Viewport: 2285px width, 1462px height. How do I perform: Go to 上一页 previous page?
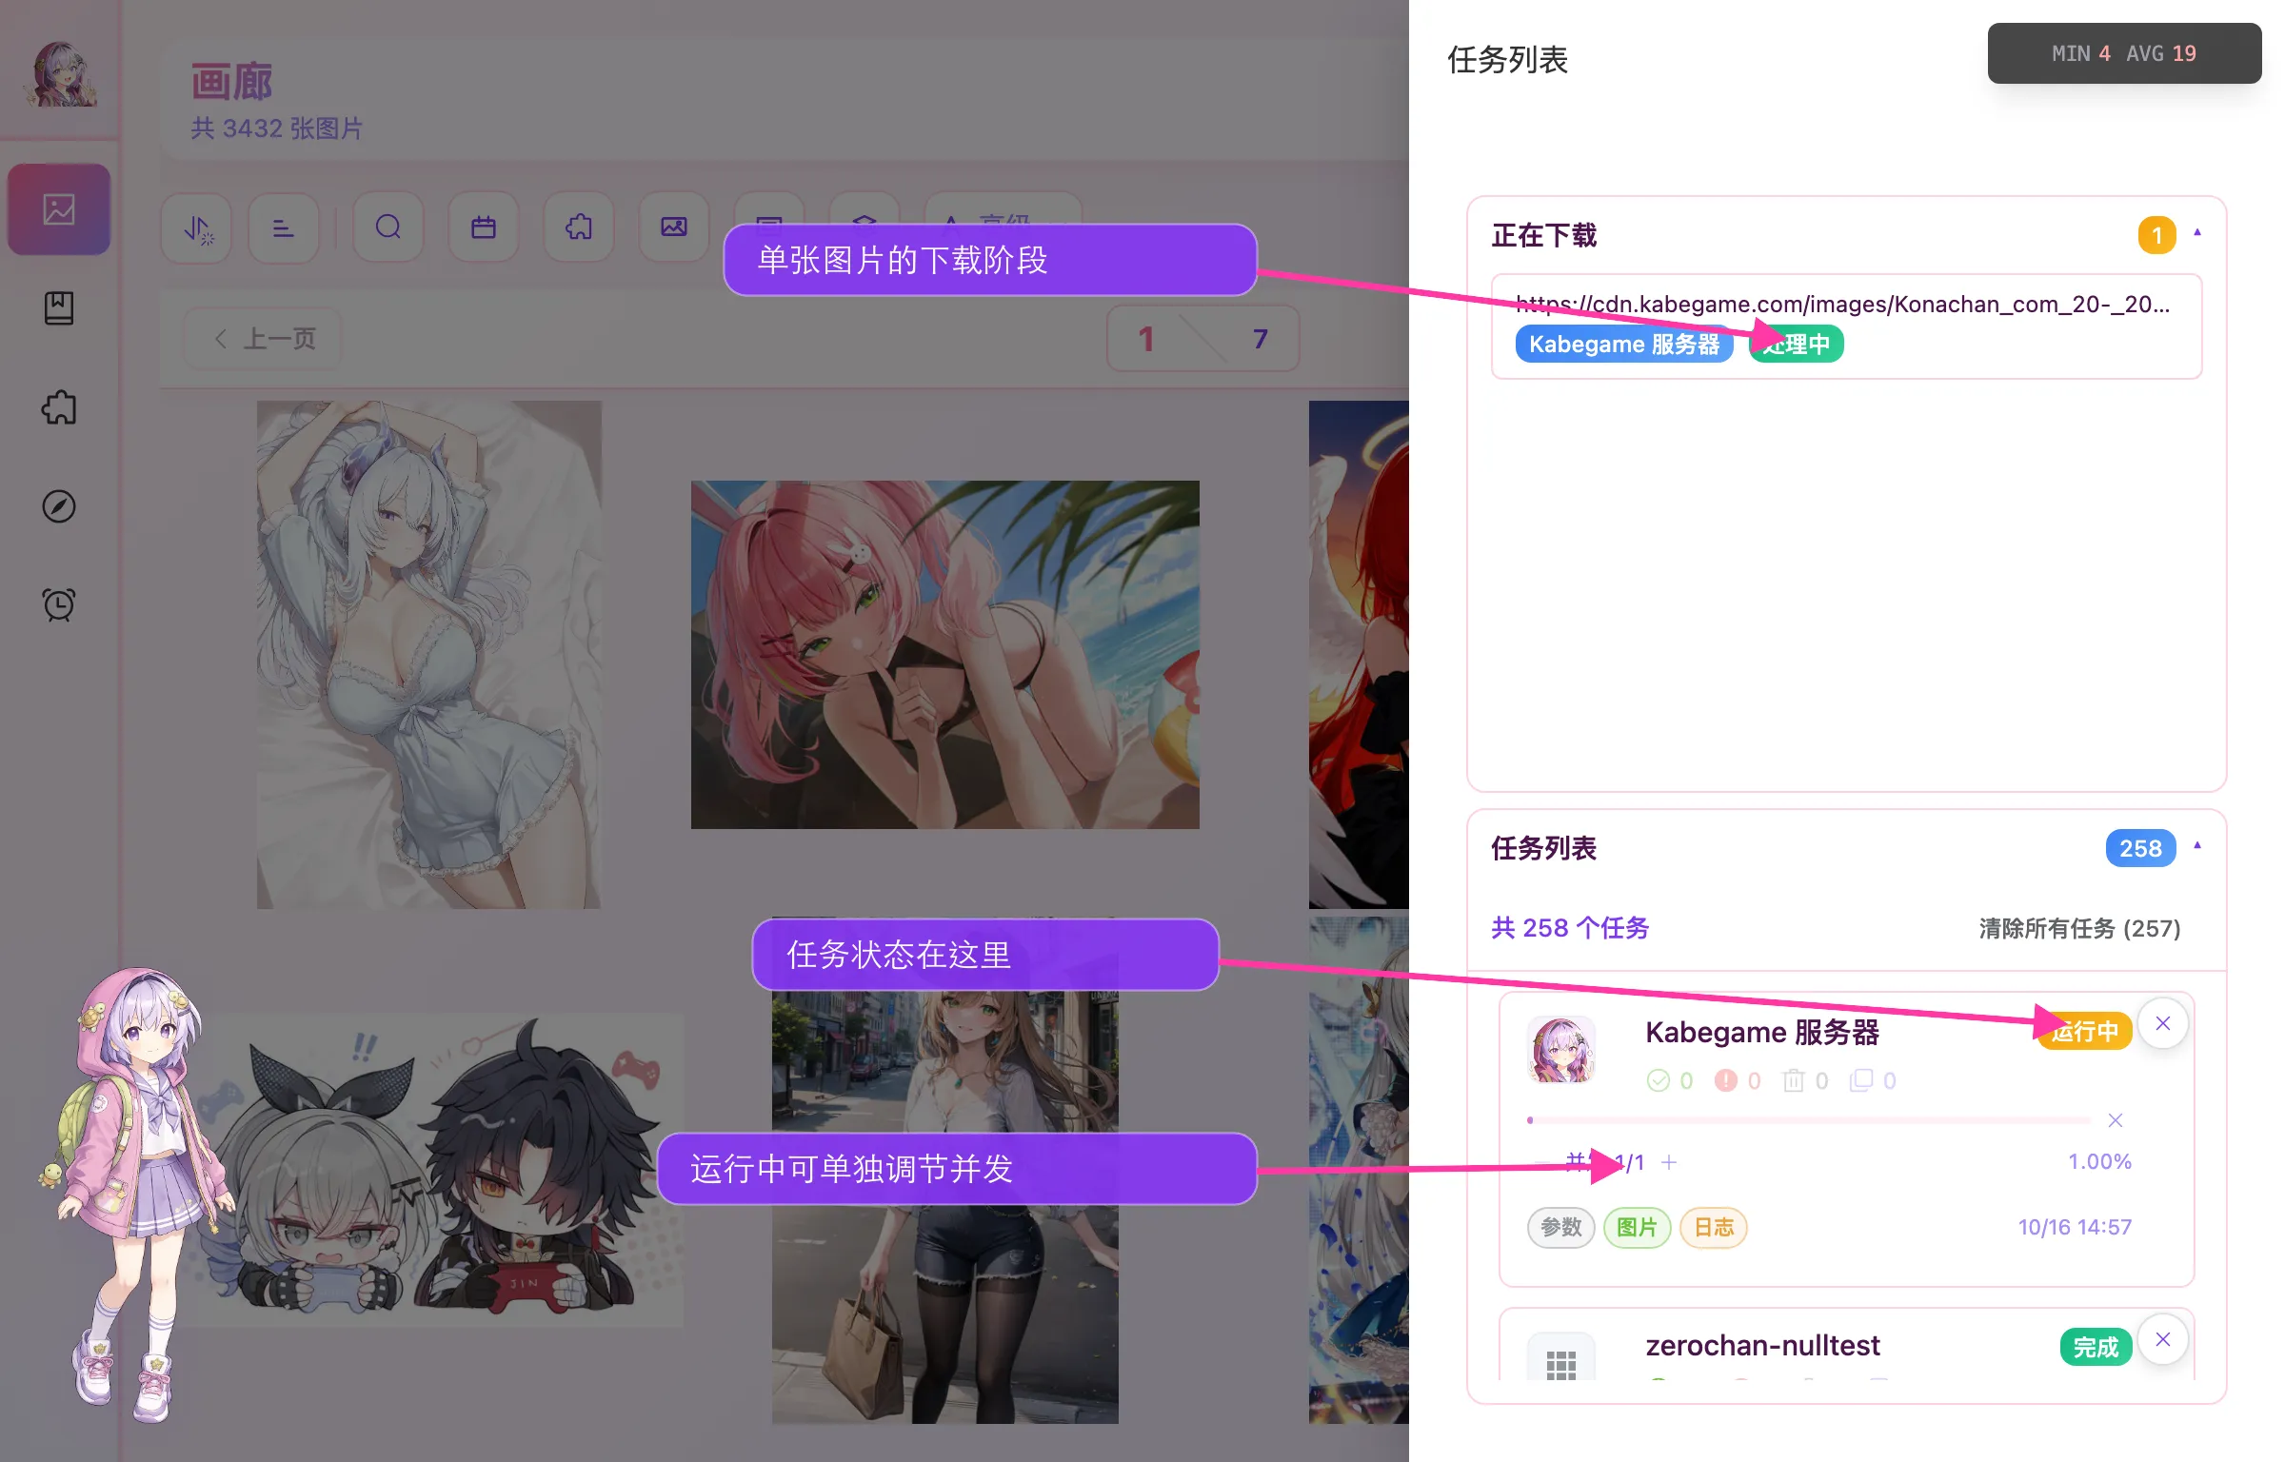264,339
